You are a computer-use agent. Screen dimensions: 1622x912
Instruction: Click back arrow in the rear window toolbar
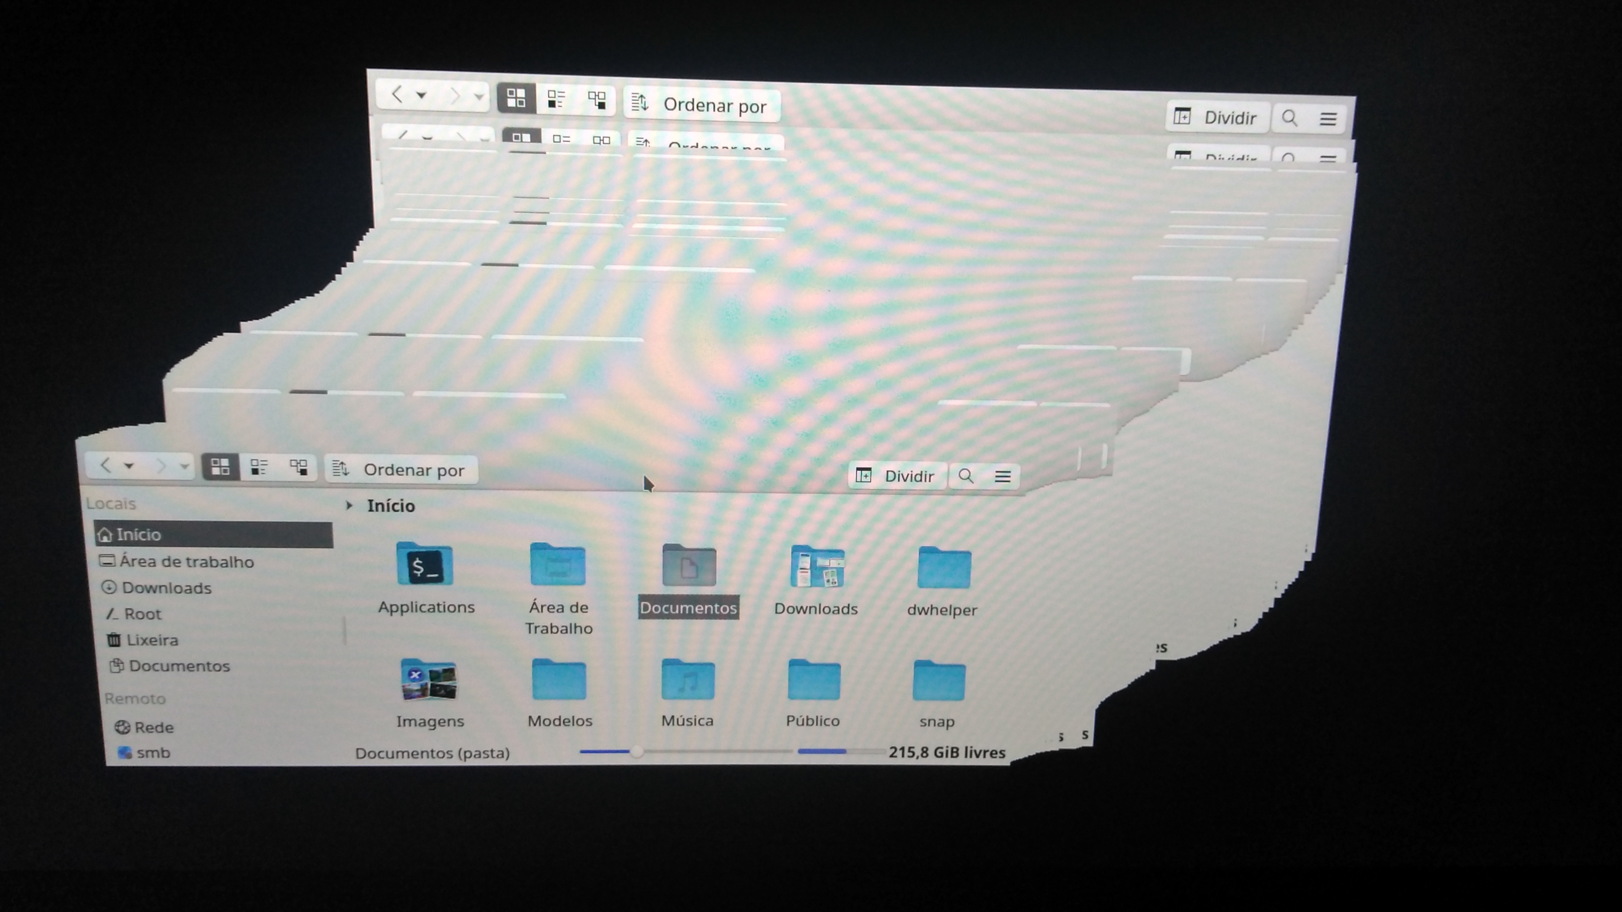[x=397, y=95]
